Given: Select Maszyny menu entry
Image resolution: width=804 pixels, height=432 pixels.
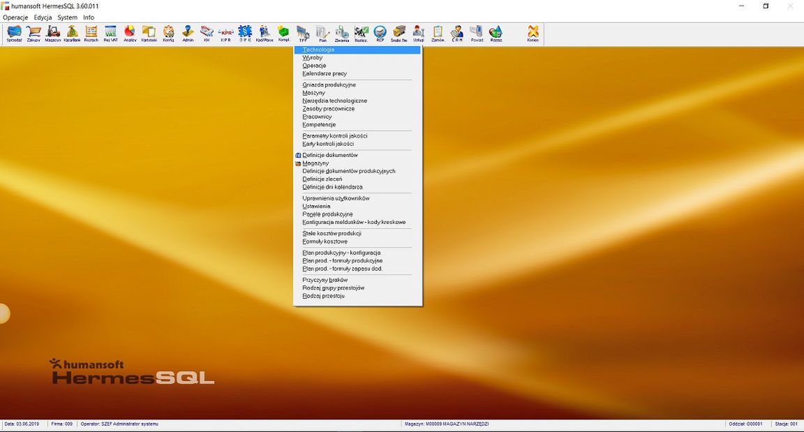Looking at the screenshot, I should (357, 93).
